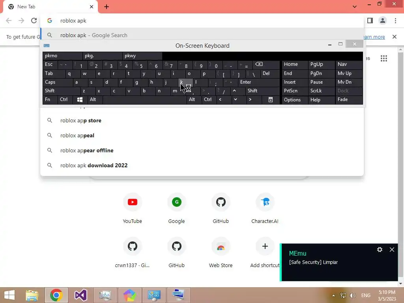Open Windows Start menu

[x=9, y=295]
